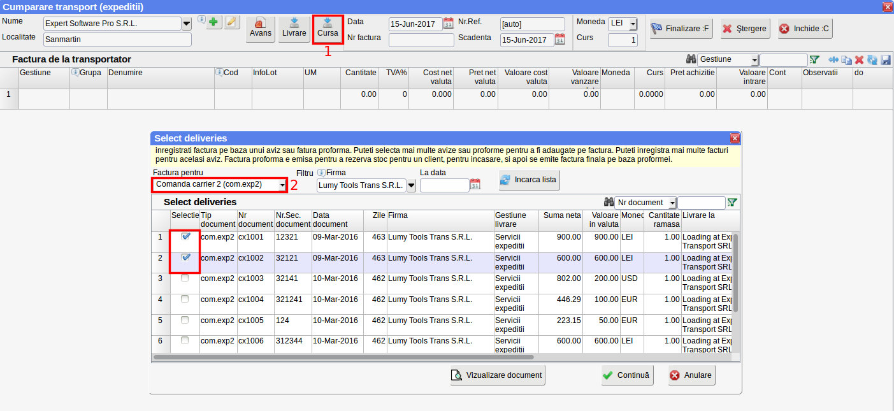
Task: Open the La data calendar picker
Action: coord(475,185)
